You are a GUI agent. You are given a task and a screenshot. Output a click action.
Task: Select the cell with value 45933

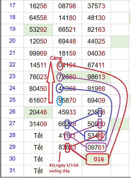(67, 112)
